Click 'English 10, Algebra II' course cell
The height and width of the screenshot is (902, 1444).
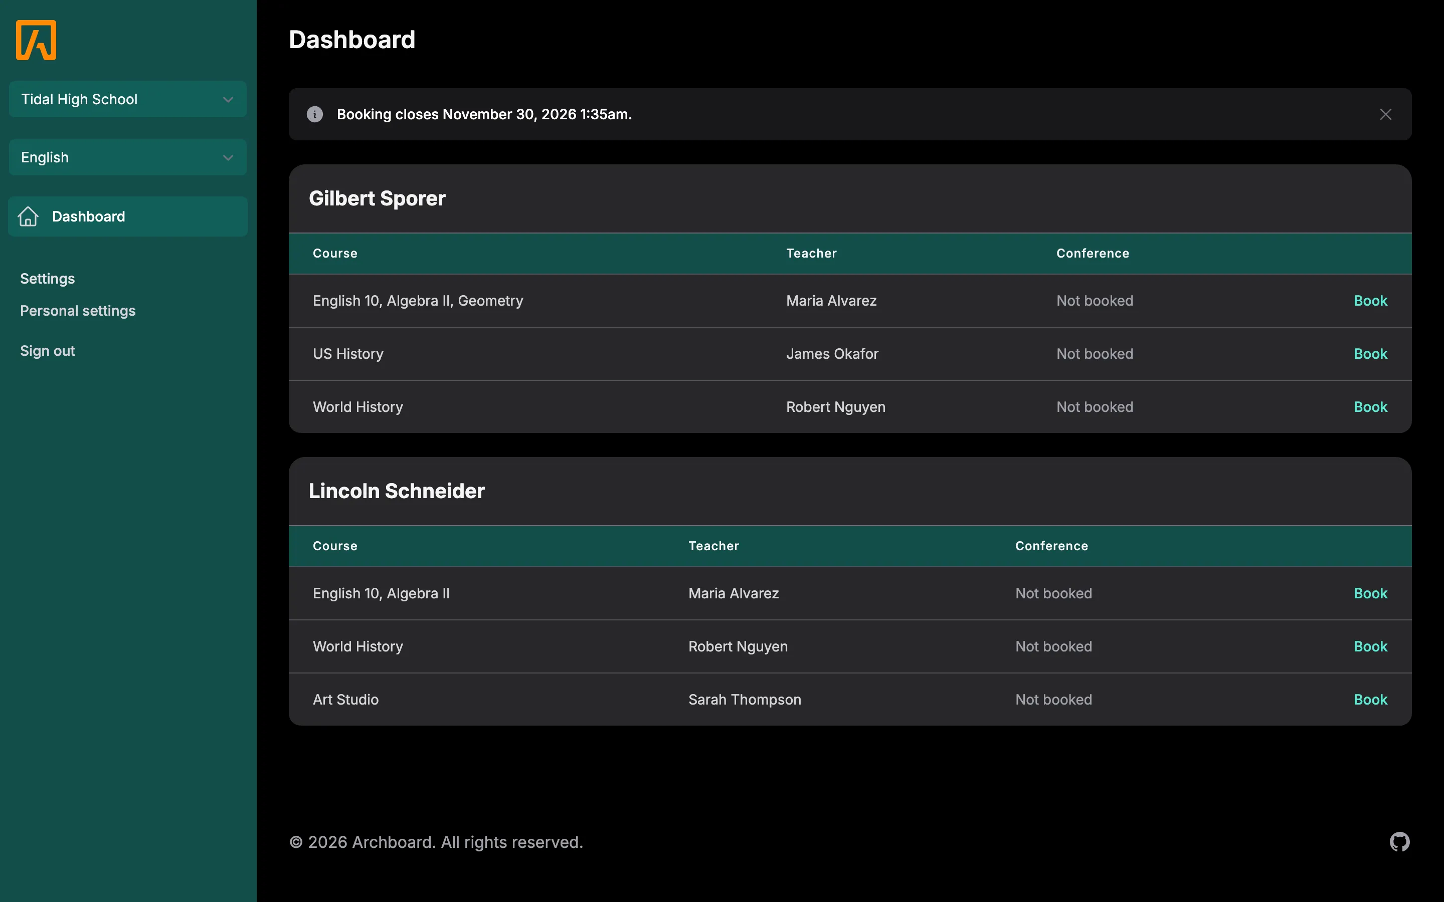(381, 593)
